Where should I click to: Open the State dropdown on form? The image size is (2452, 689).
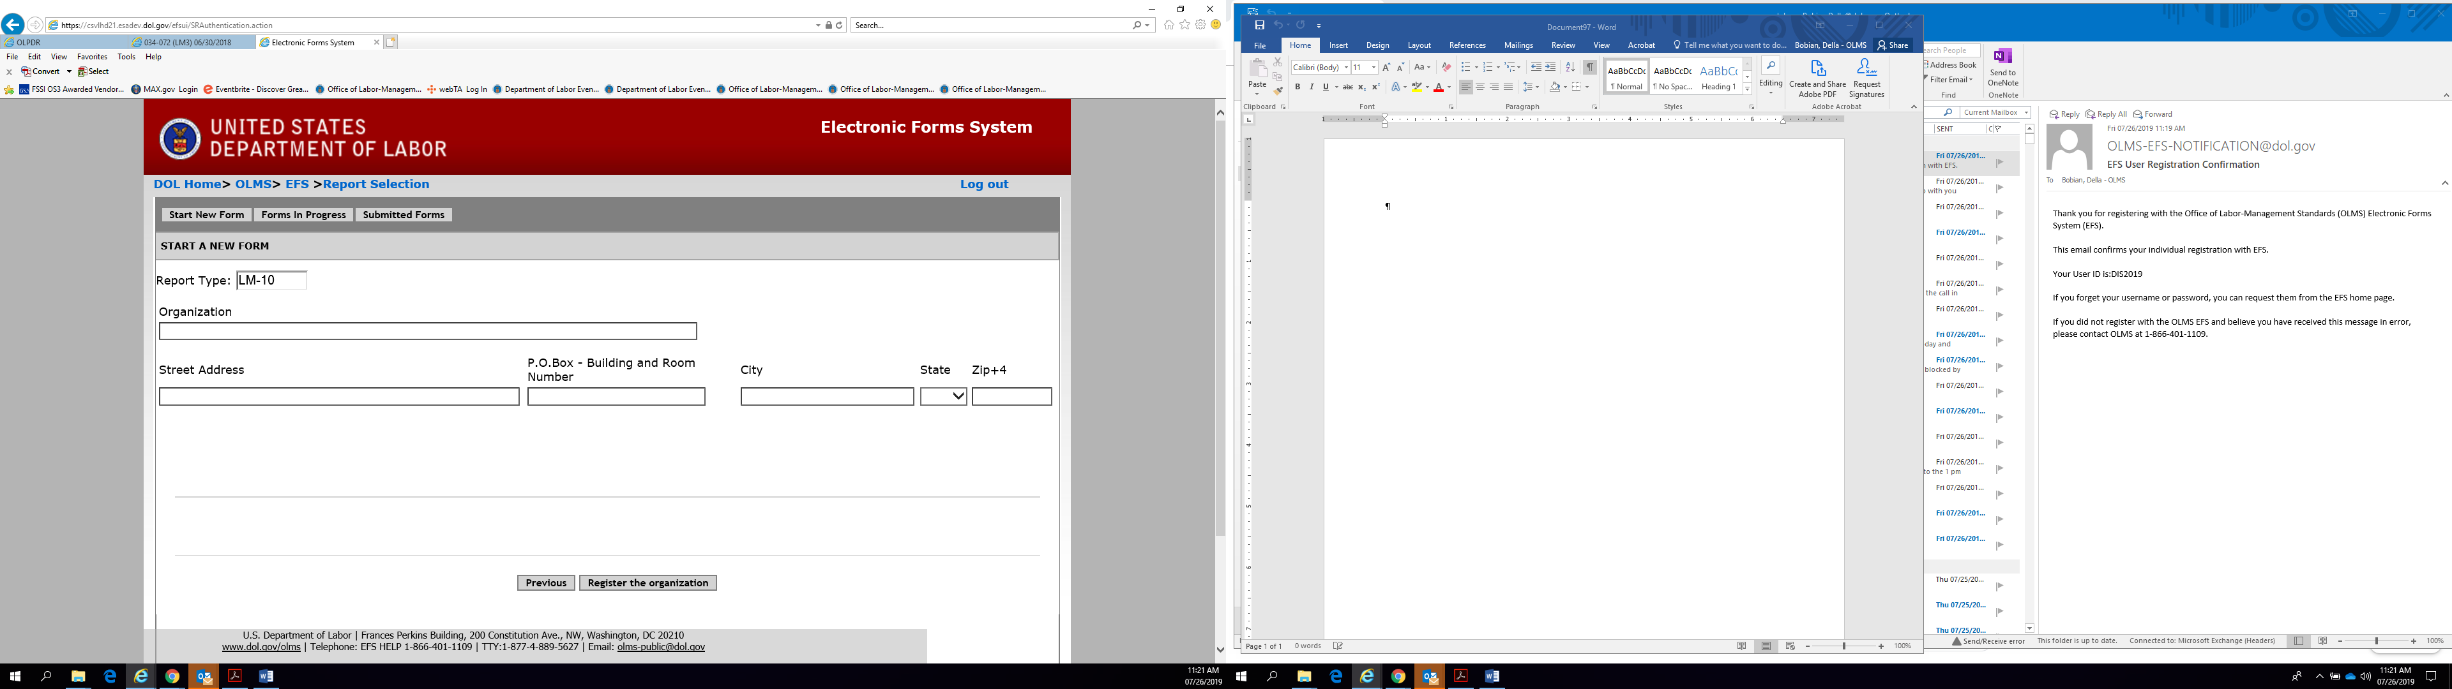[943, 396]
